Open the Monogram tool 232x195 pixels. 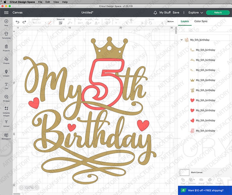tap(6, 136)
